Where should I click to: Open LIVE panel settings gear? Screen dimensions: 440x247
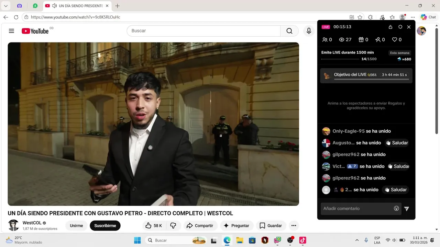pyautogui.click(x=400, y=27)
